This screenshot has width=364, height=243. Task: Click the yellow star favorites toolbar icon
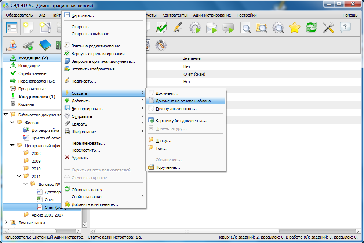pos(295,28)
